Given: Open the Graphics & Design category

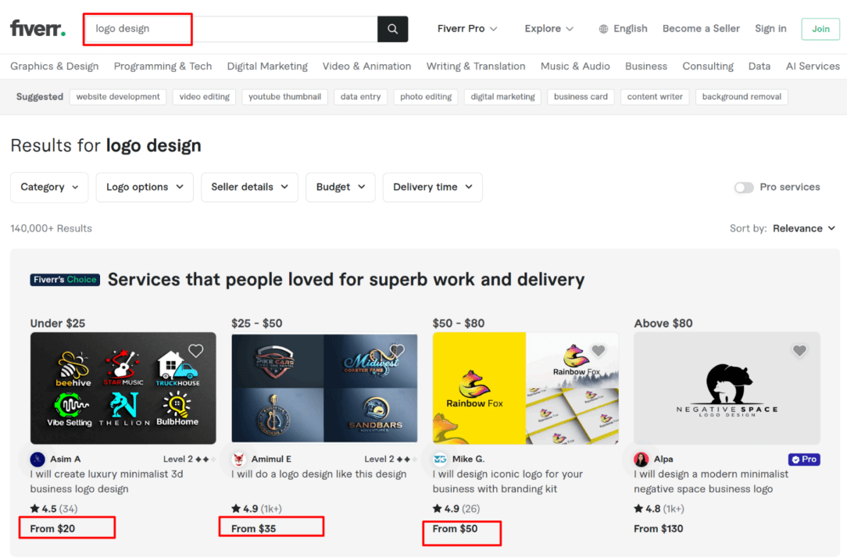Looking at the screenshot, I should 55,66.
